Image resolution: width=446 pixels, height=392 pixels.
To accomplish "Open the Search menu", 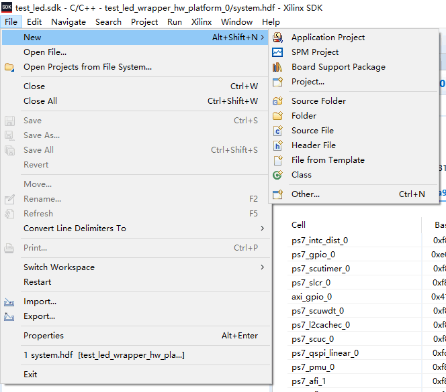I will pos(108,22).
